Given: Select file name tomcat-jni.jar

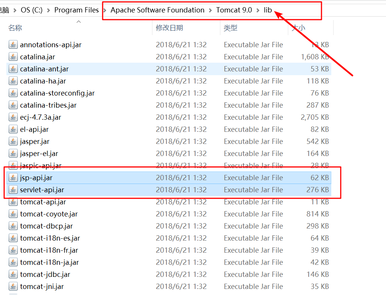Looking at the screenshot, I should 42,286.
